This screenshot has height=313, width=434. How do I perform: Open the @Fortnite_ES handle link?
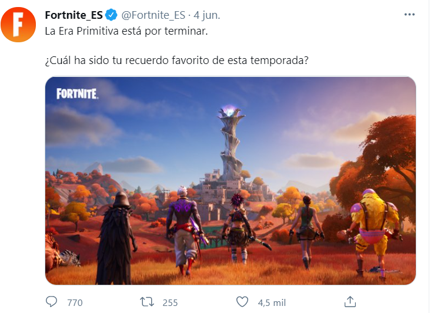[153, 15]
